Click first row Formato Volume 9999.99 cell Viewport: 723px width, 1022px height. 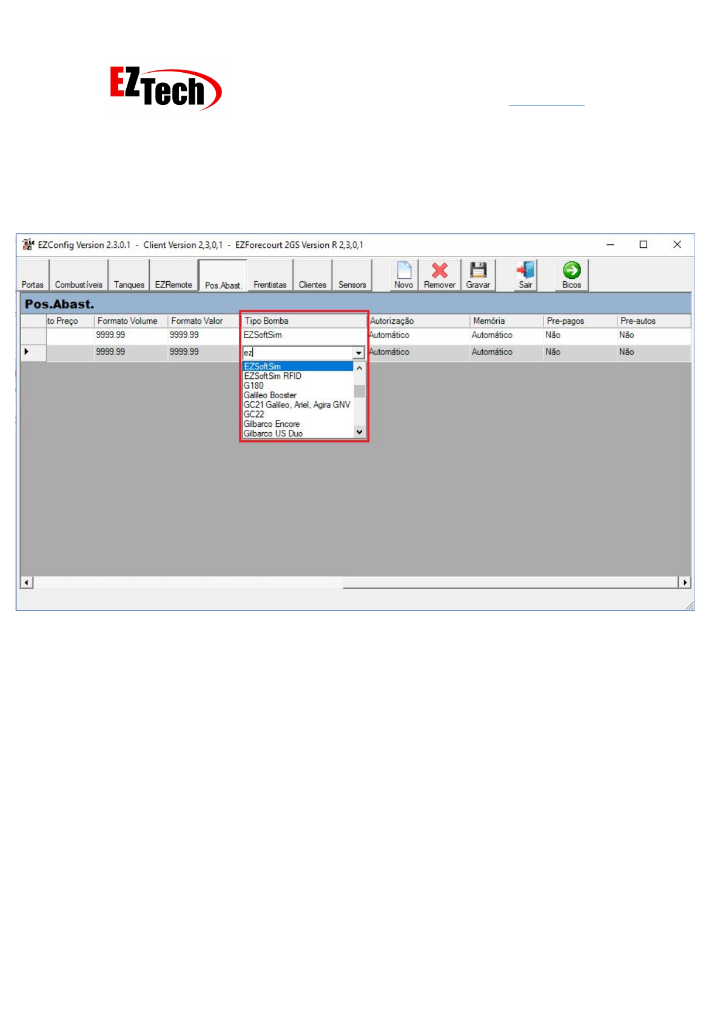point(131,335)
